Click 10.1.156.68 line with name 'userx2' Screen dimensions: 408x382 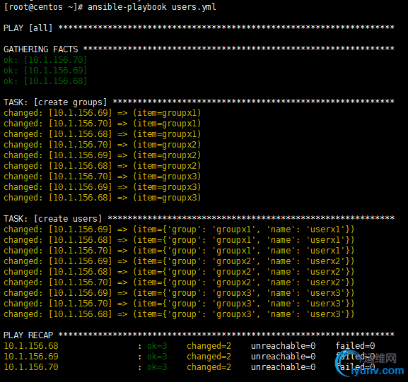point(179,272)
